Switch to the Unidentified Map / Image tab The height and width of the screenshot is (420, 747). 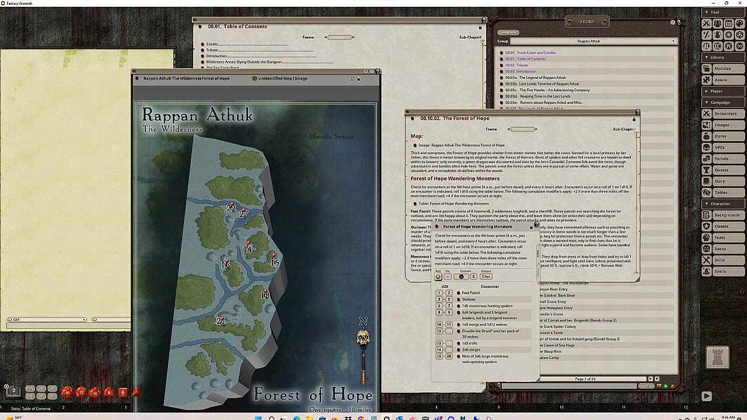[282, 78]
